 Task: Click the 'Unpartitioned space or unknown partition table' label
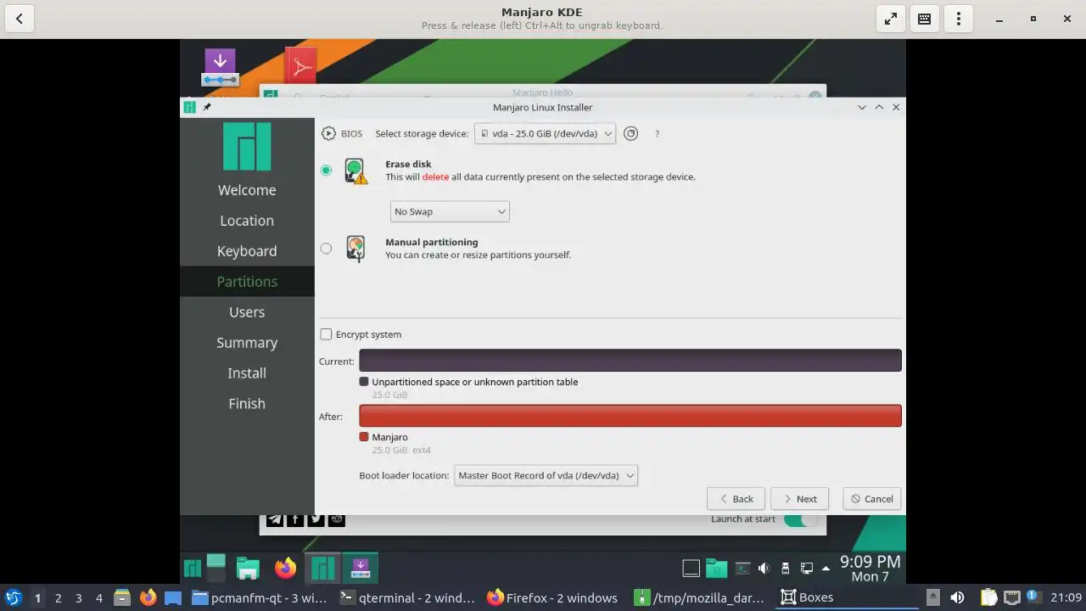pyautogui.click(x=475, y=382)
